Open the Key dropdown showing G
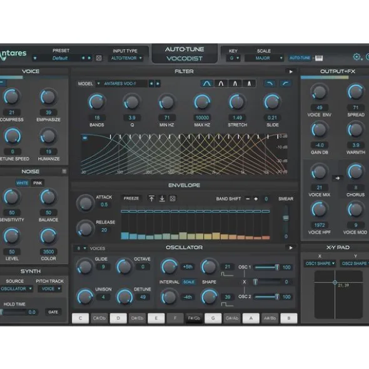The width and height of the screenshot is (369, 369). [x=233, y=58]
